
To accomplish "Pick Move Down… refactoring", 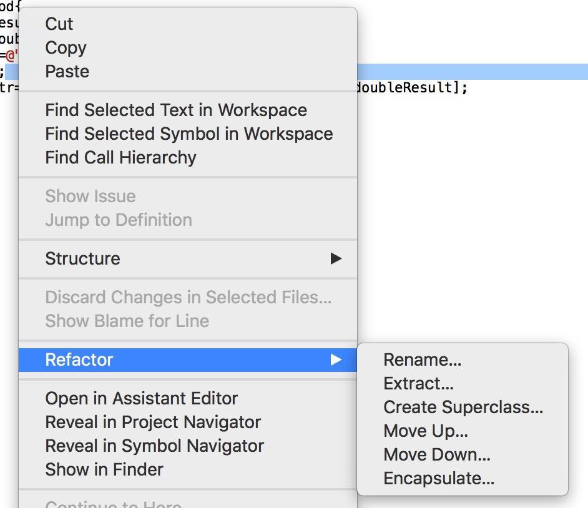I will (436, 455).
